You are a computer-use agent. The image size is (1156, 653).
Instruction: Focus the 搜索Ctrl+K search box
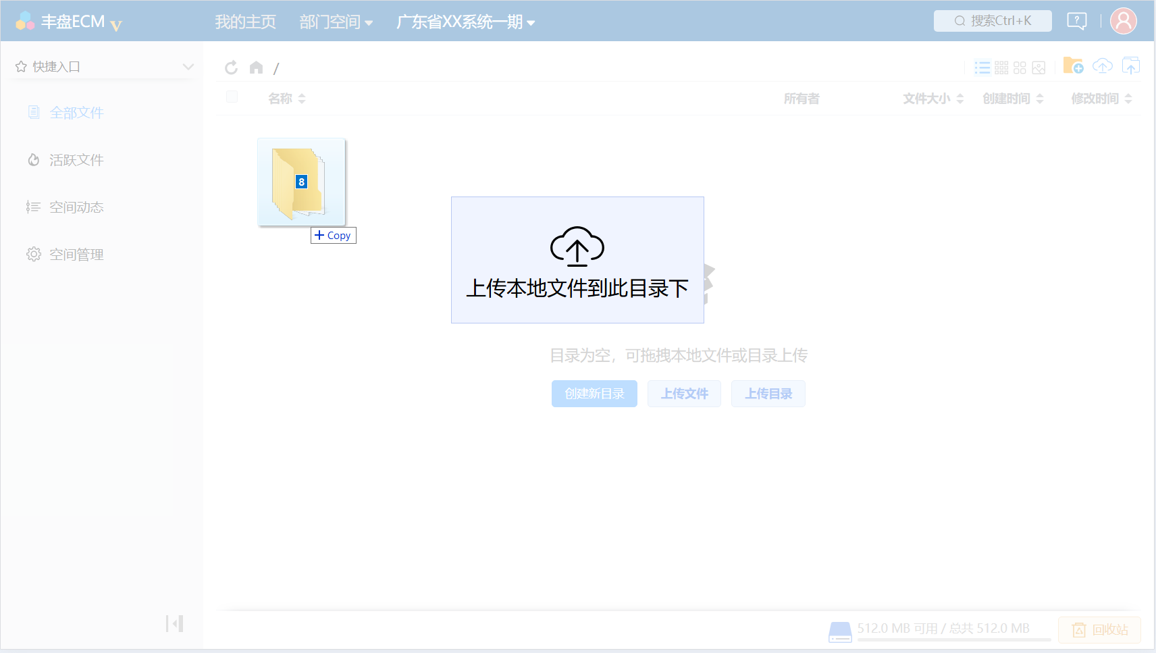point(993,21)
